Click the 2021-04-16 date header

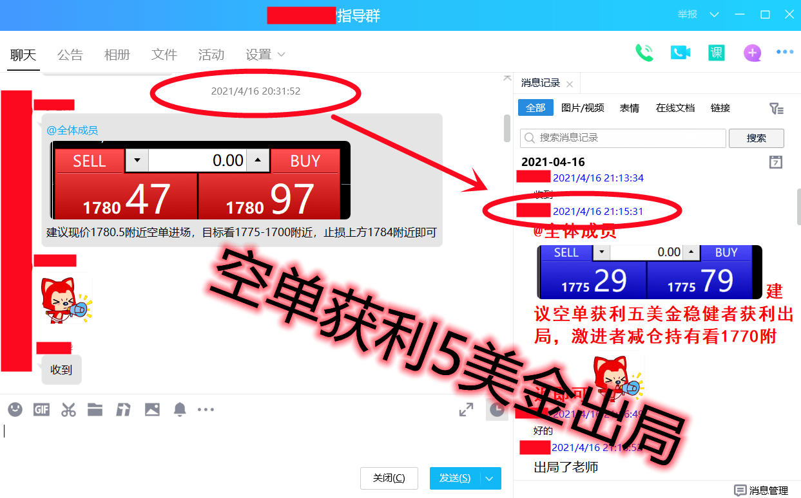[x=553, y=162]
